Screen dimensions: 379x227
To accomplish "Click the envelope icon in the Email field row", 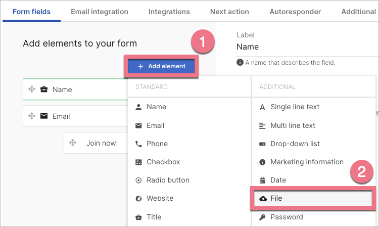I will (x=44, y=116).
